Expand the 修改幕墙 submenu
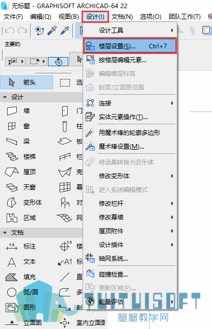 (x=130, y=217)
